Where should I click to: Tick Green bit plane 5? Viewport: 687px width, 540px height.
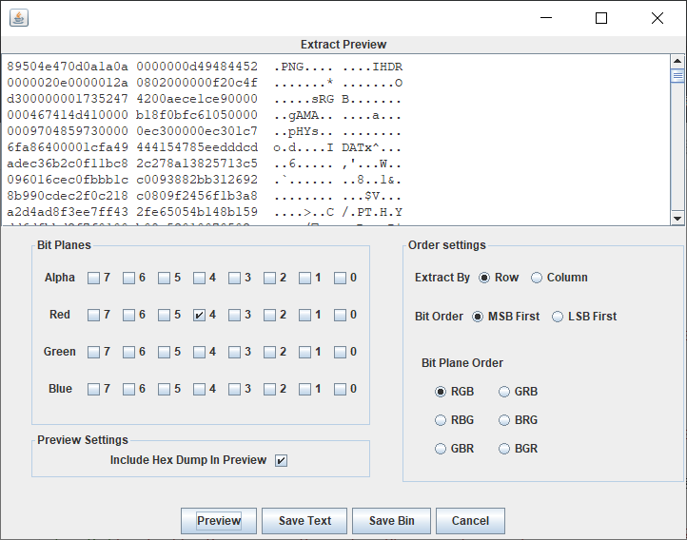[164, 353]
